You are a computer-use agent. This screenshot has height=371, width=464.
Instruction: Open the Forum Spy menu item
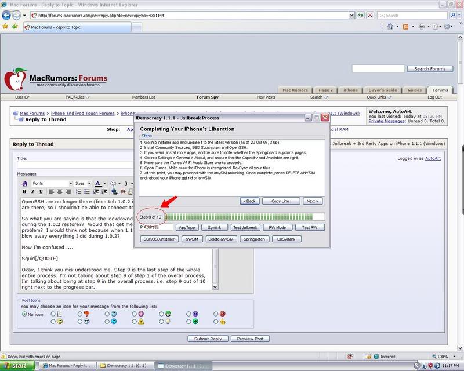click(208, 97)
